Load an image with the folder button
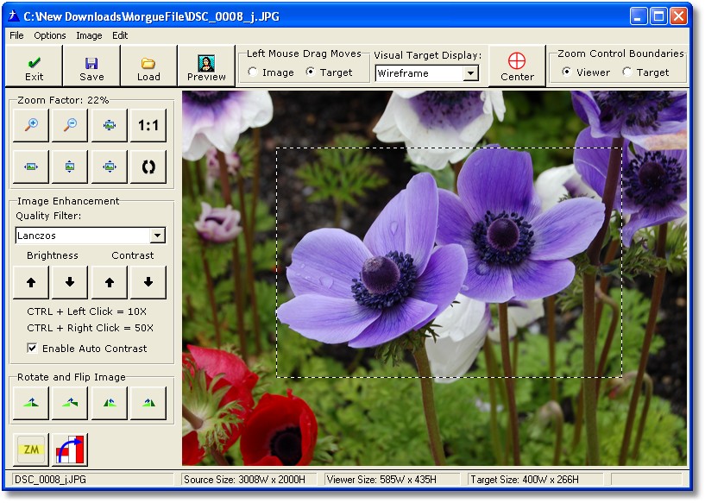The height and width of the screenshot is (503, 705). (148, 66)
